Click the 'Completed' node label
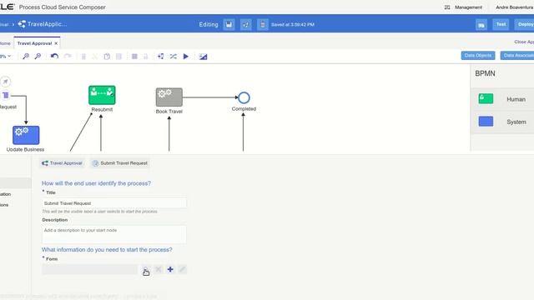Viewport: 534px width, 300px height. pyautogui.click(x=244, y=109)
